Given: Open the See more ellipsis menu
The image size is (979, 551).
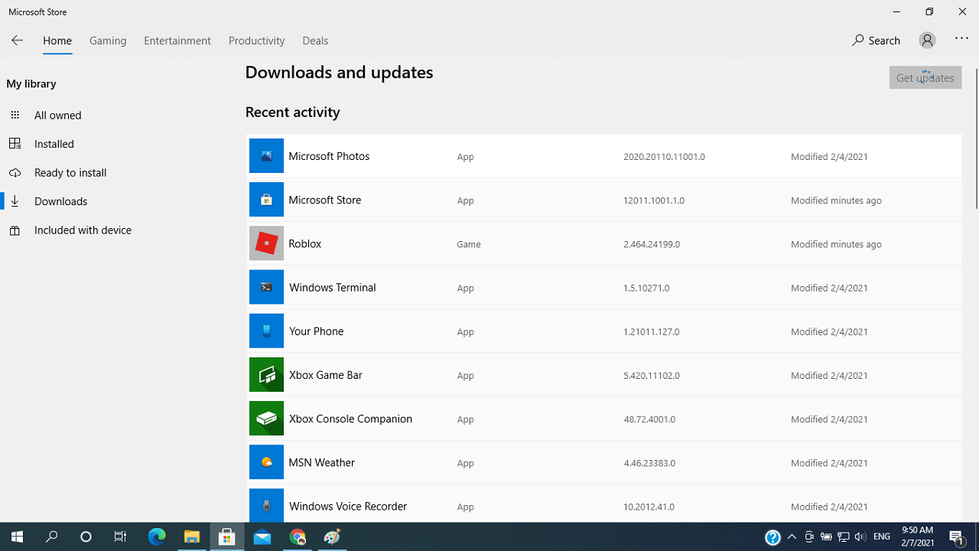Looking at the screenshot, I should coord(961,39).
